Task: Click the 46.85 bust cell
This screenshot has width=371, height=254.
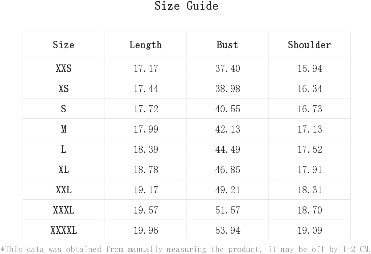Action: 228,169
